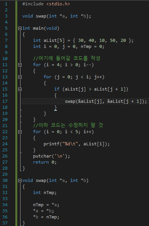Click the swap prototype declaration on line 3
Screen dimensions: 149x226
(x=56, y=16)
